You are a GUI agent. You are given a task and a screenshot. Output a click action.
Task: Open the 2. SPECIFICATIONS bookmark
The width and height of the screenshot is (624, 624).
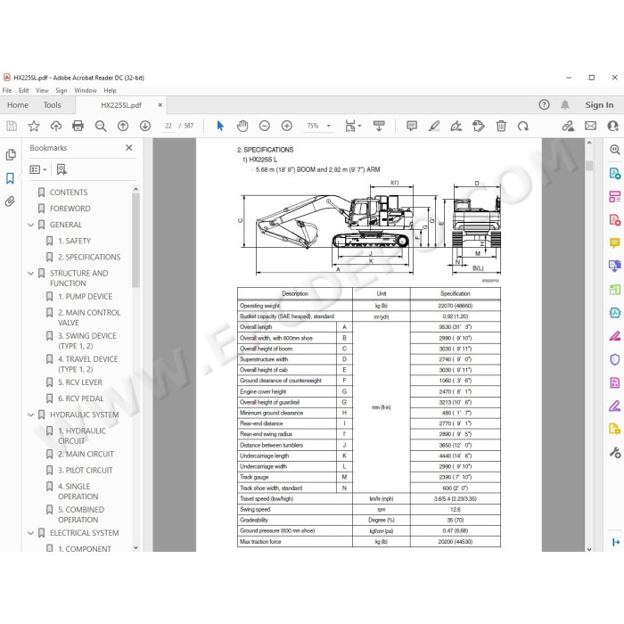(x=89, y=258)
